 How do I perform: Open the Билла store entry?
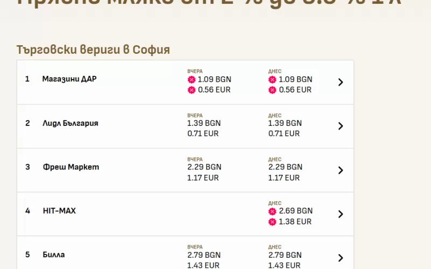(54, 254)
